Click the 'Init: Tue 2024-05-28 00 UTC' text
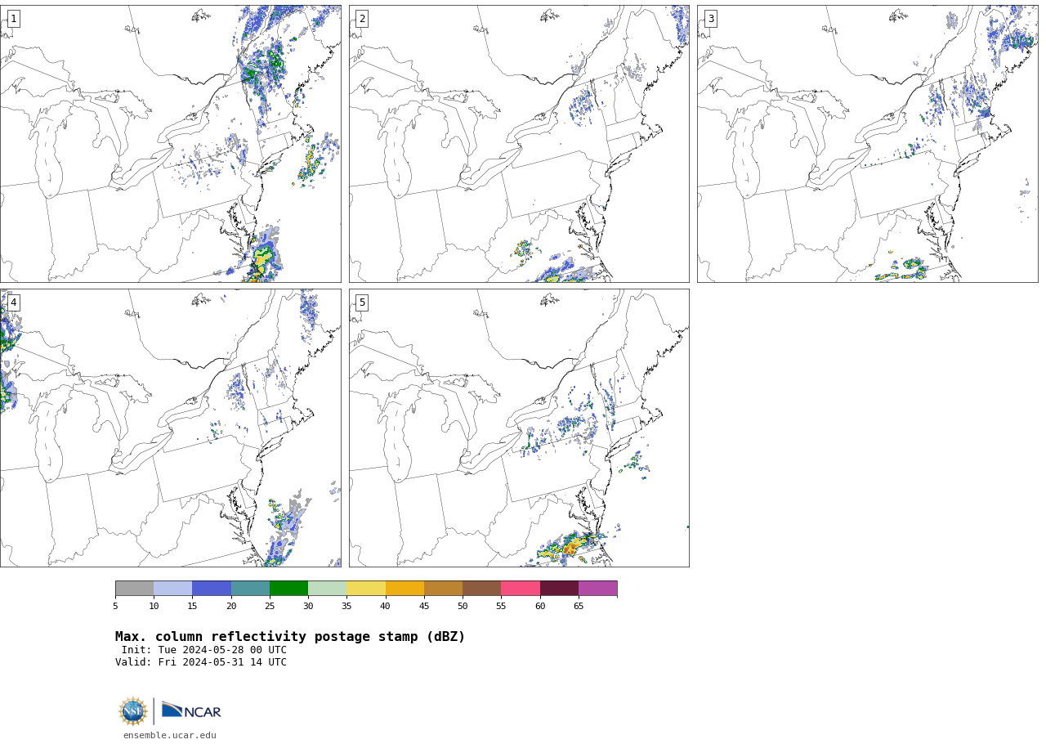 pyautogui.click(x=204, y=650)
